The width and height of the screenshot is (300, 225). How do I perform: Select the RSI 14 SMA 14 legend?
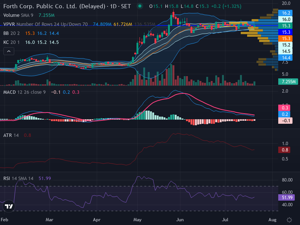point(18,178)
